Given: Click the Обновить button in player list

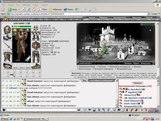Looking at the screenshot, I should [x=138, y=83].
